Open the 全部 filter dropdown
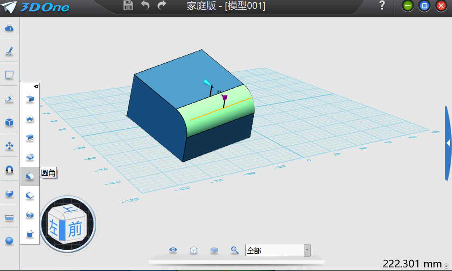 [307, 250]
